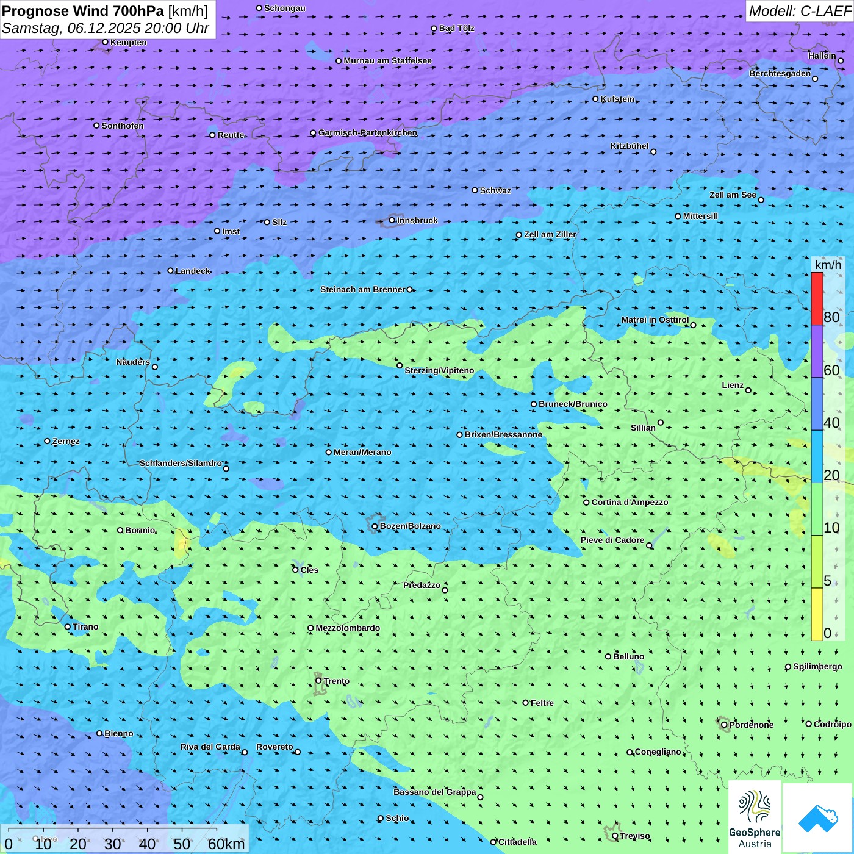854x854 pixels.
Task: Click the blue cloud logo icon
Action: pyautogui.click(x=817, y=817)
